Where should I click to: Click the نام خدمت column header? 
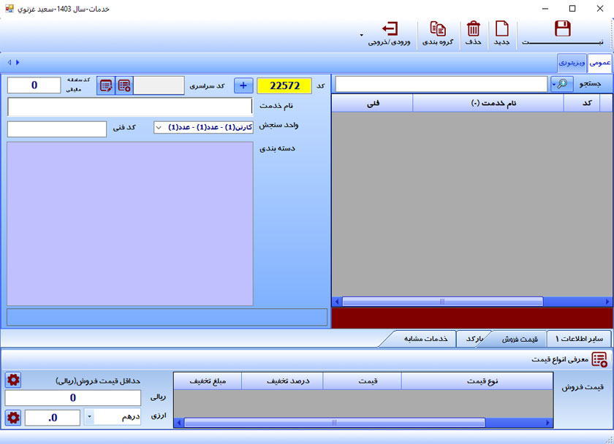pyautogui.click(x=488, y=104)
